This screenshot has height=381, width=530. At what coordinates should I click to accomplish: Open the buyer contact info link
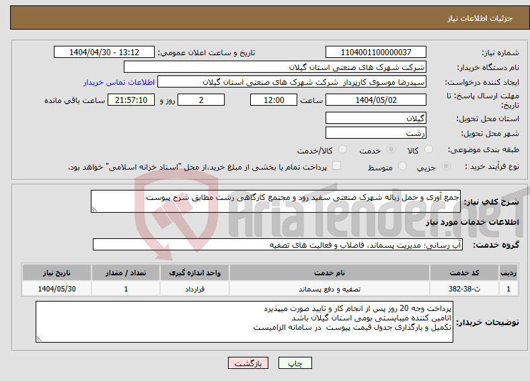(x=119, y=82)
